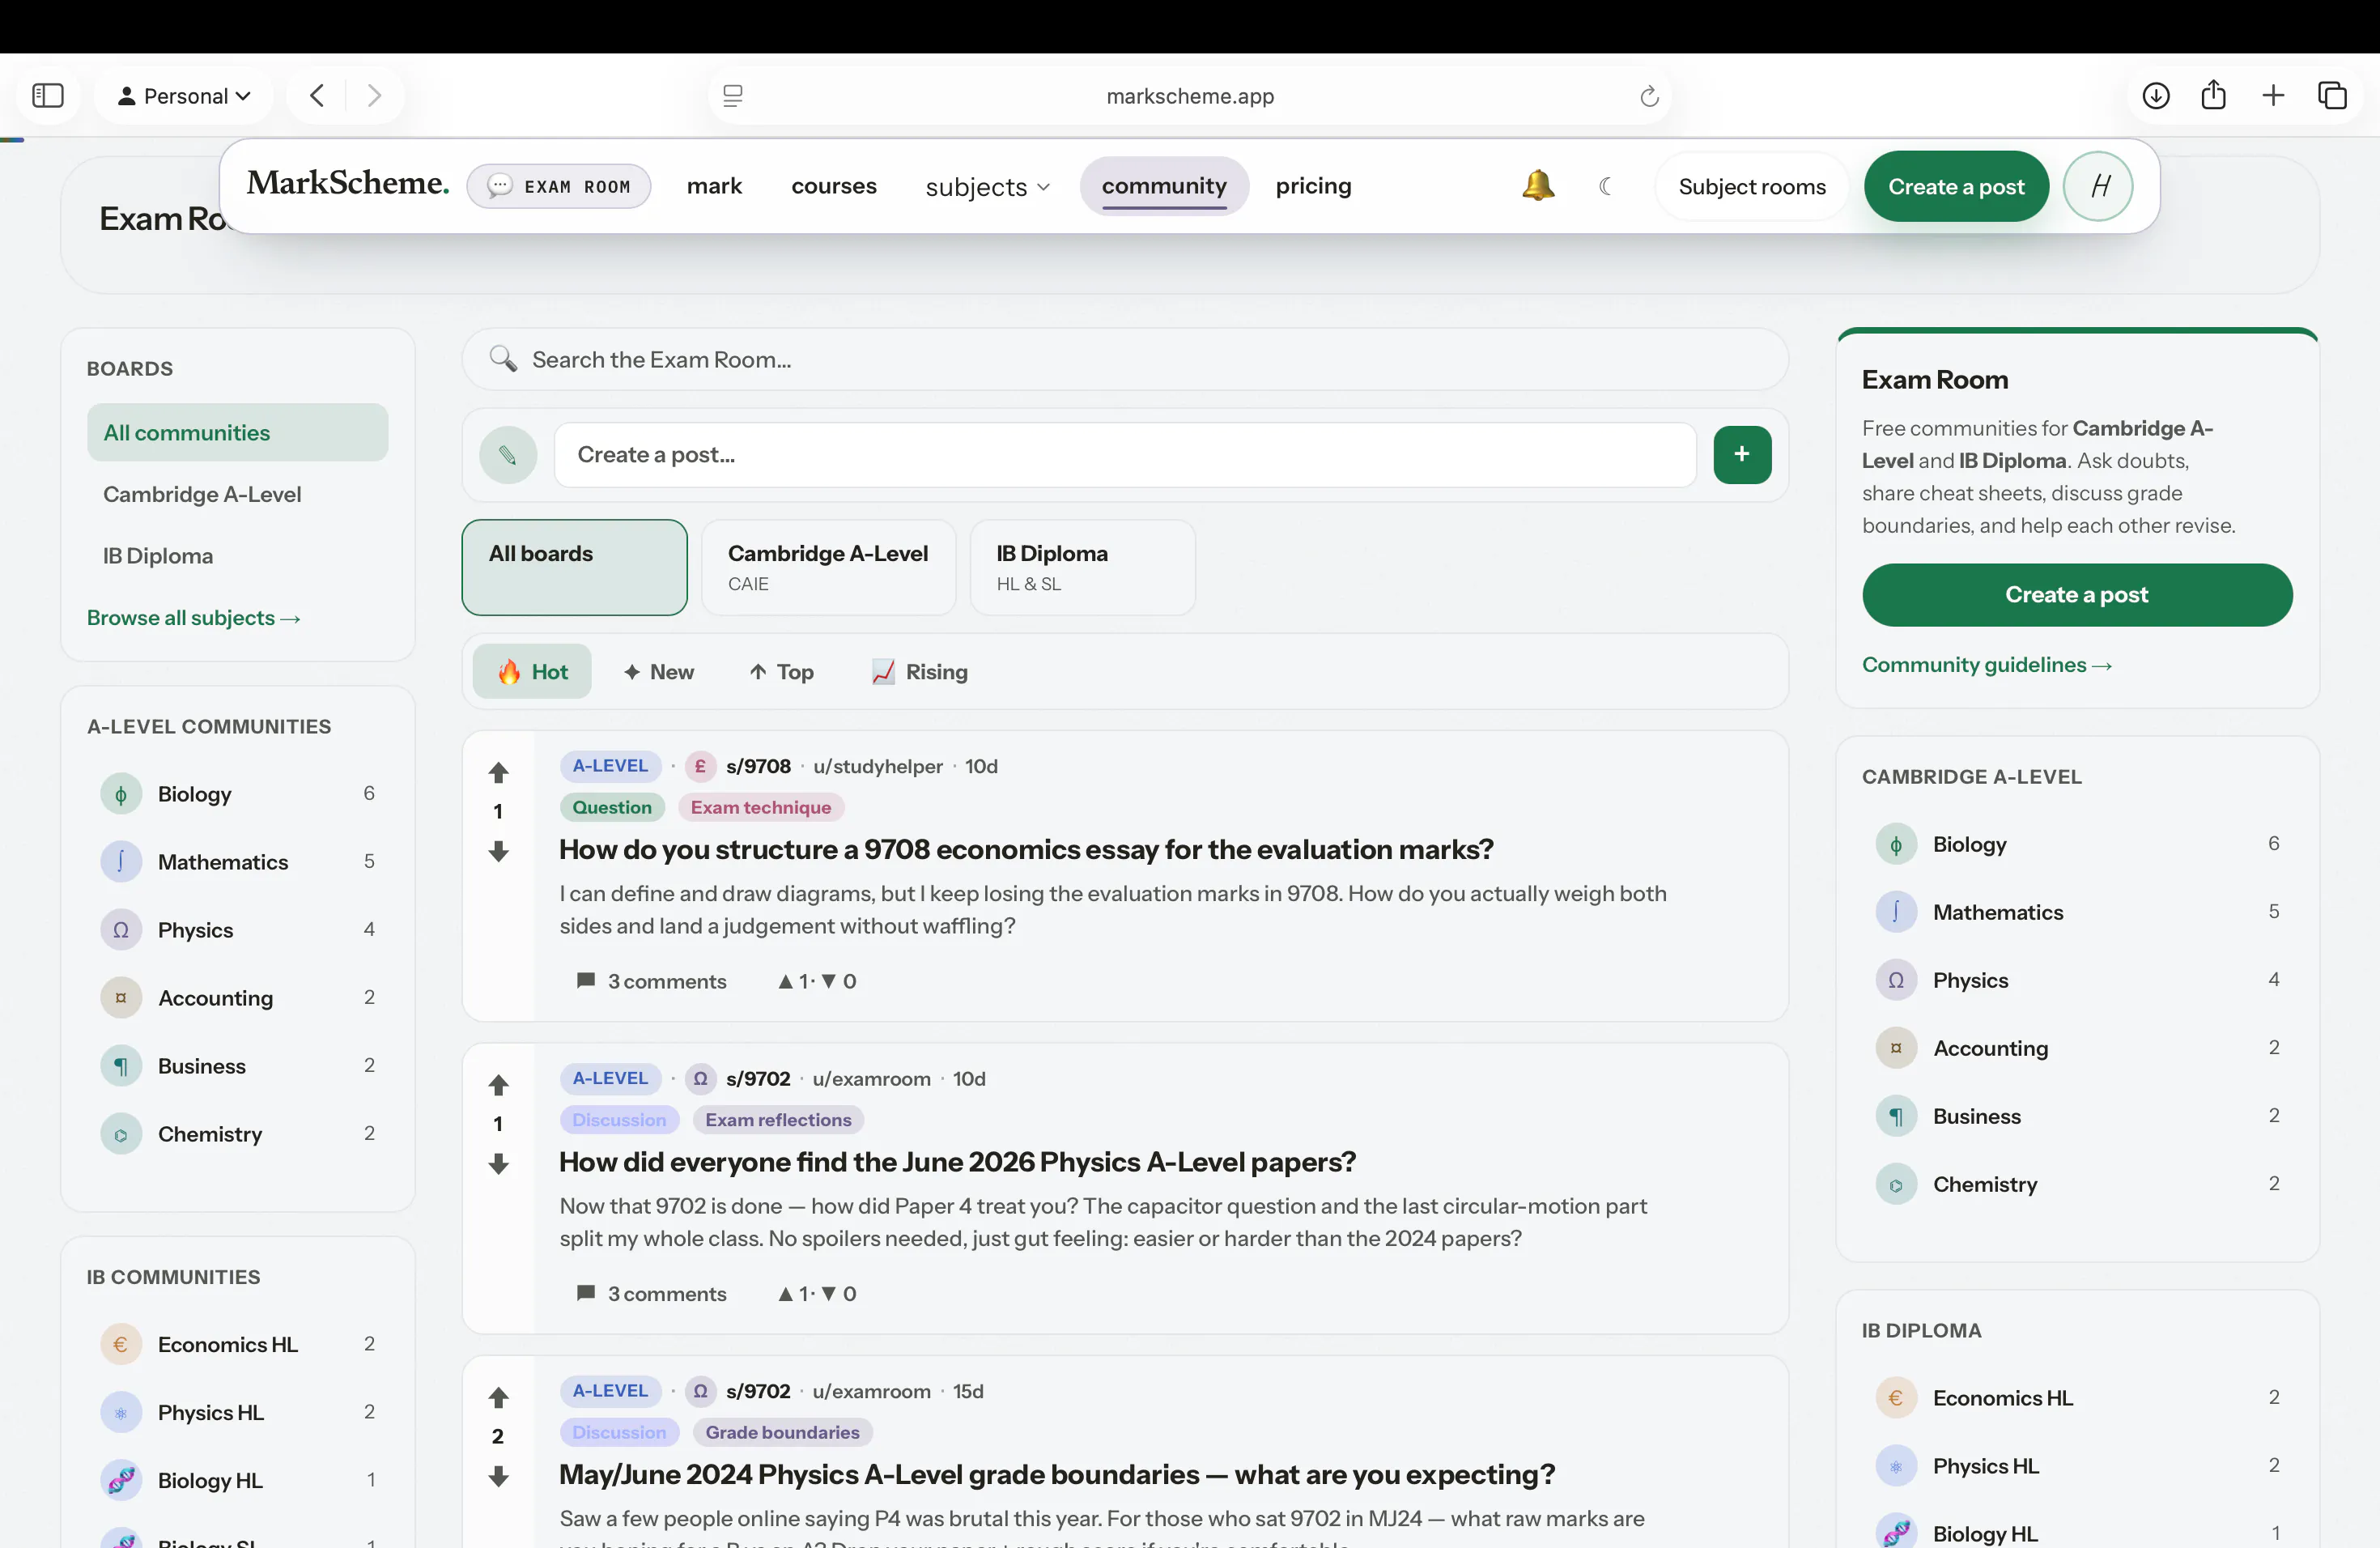Image resolution: width=2380 pixels, height=1548 pixels.
Task: Open the Personal profile dropdown
Action: pos(184,96)
